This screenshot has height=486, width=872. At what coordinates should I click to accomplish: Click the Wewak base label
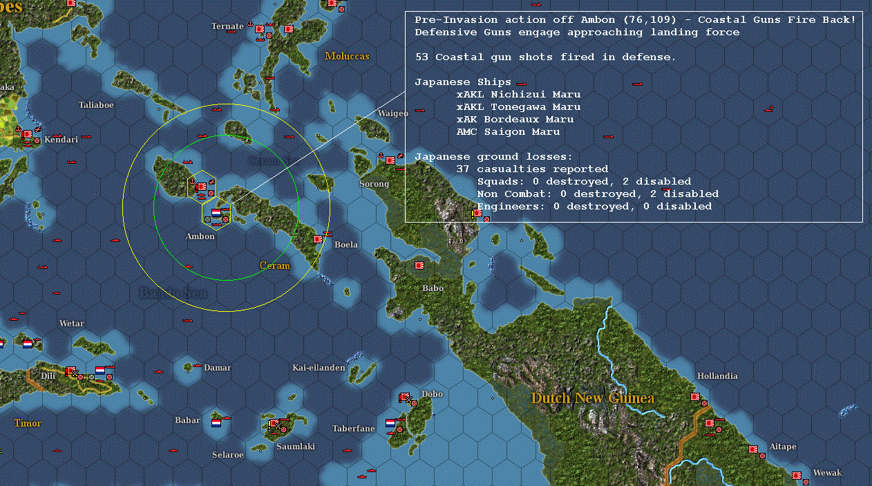[x=827, y=473]
